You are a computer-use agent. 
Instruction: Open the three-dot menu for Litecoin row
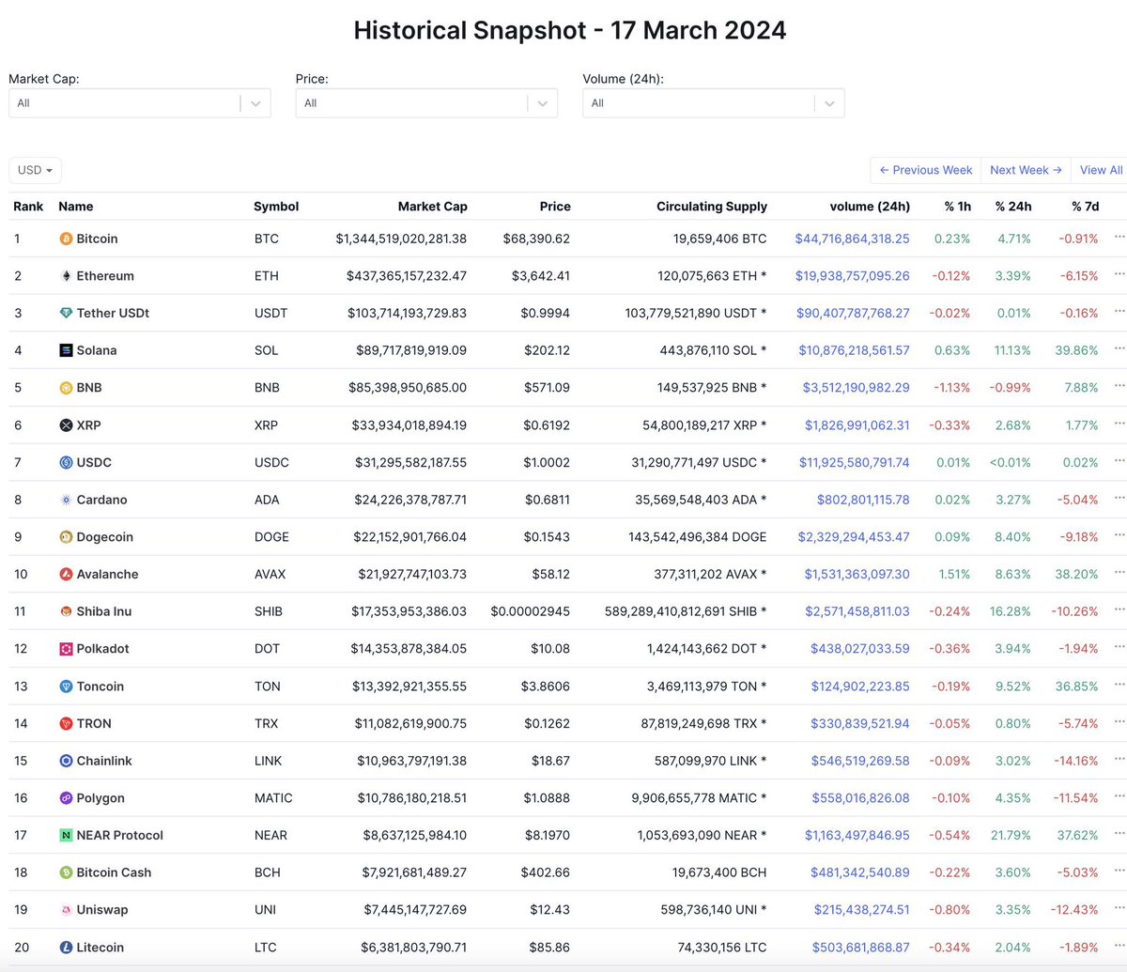(x=1119, y=946)
